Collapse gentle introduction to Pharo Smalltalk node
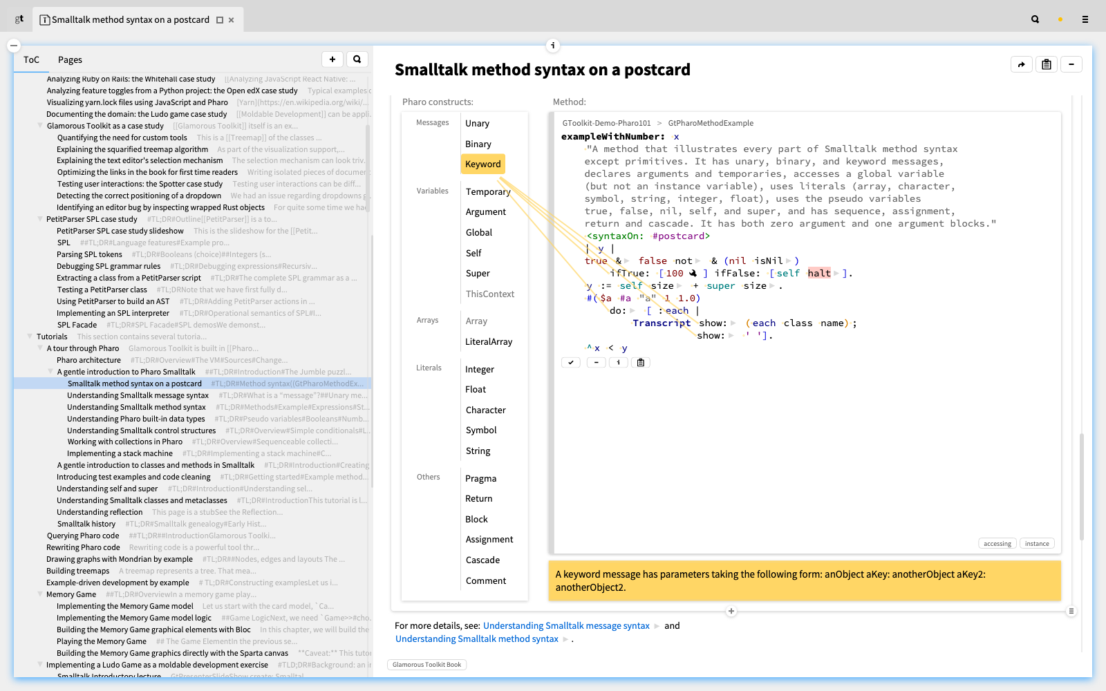Viewport: 1106px width, 691px height. coord(50,372)
